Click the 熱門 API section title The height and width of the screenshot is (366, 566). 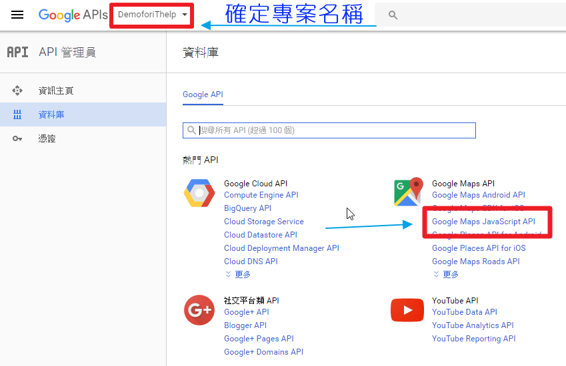pos(201,160)
